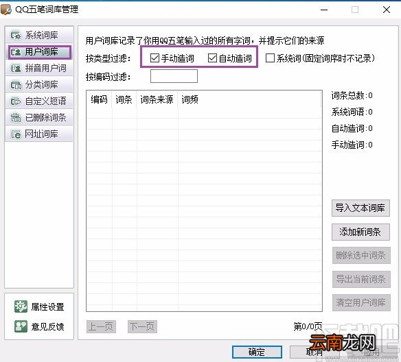This screenshot has height=362, width=401.
Task: Click the 已删除词条 sidebar icon
Action: [16, 118]
